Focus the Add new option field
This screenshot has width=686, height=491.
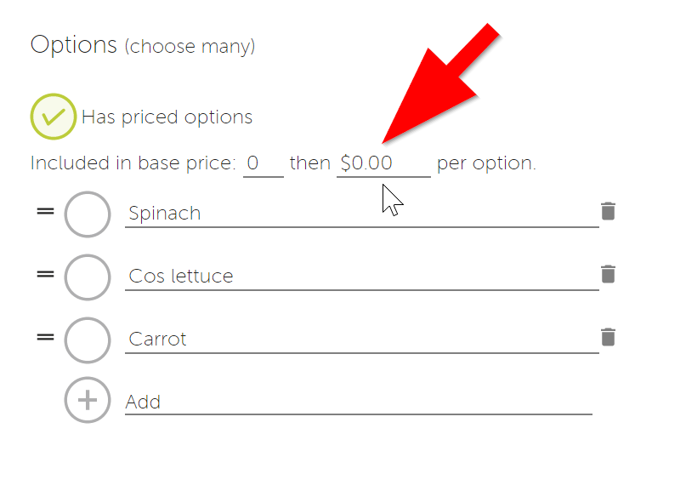pyautogui.click(x=359, y=403)
